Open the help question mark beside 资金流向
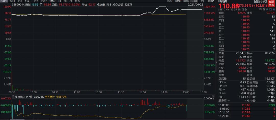The image size is (276, 120). click(x=13, y=97)
